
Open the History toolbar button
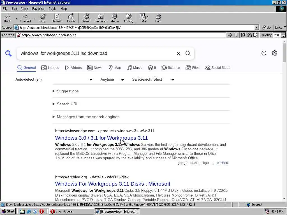click(x=129, y=18)
